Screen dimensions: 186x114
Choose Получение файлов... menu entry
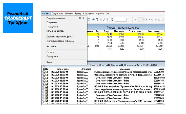click(x=64, y=31)
